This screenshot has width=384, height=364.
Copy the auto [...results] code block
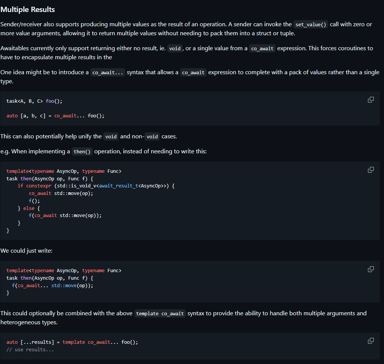[x=370, y=341]
